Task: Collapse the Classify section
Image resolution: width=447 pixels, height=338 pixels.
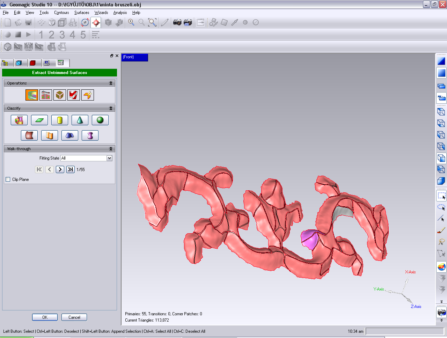Action: [111, 108]
